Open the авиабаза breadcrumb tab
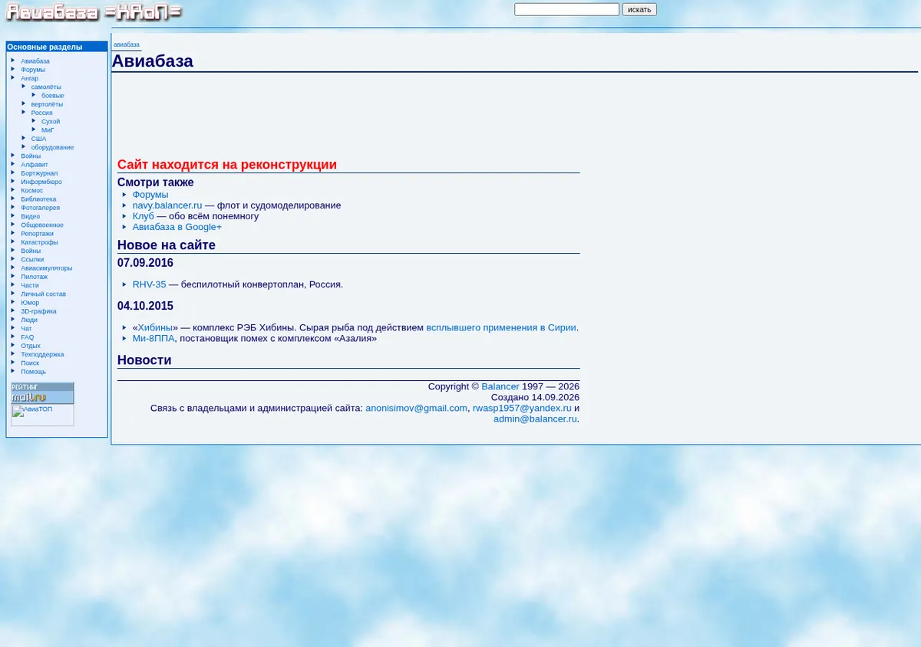The image size is (921, 647). 127,44
